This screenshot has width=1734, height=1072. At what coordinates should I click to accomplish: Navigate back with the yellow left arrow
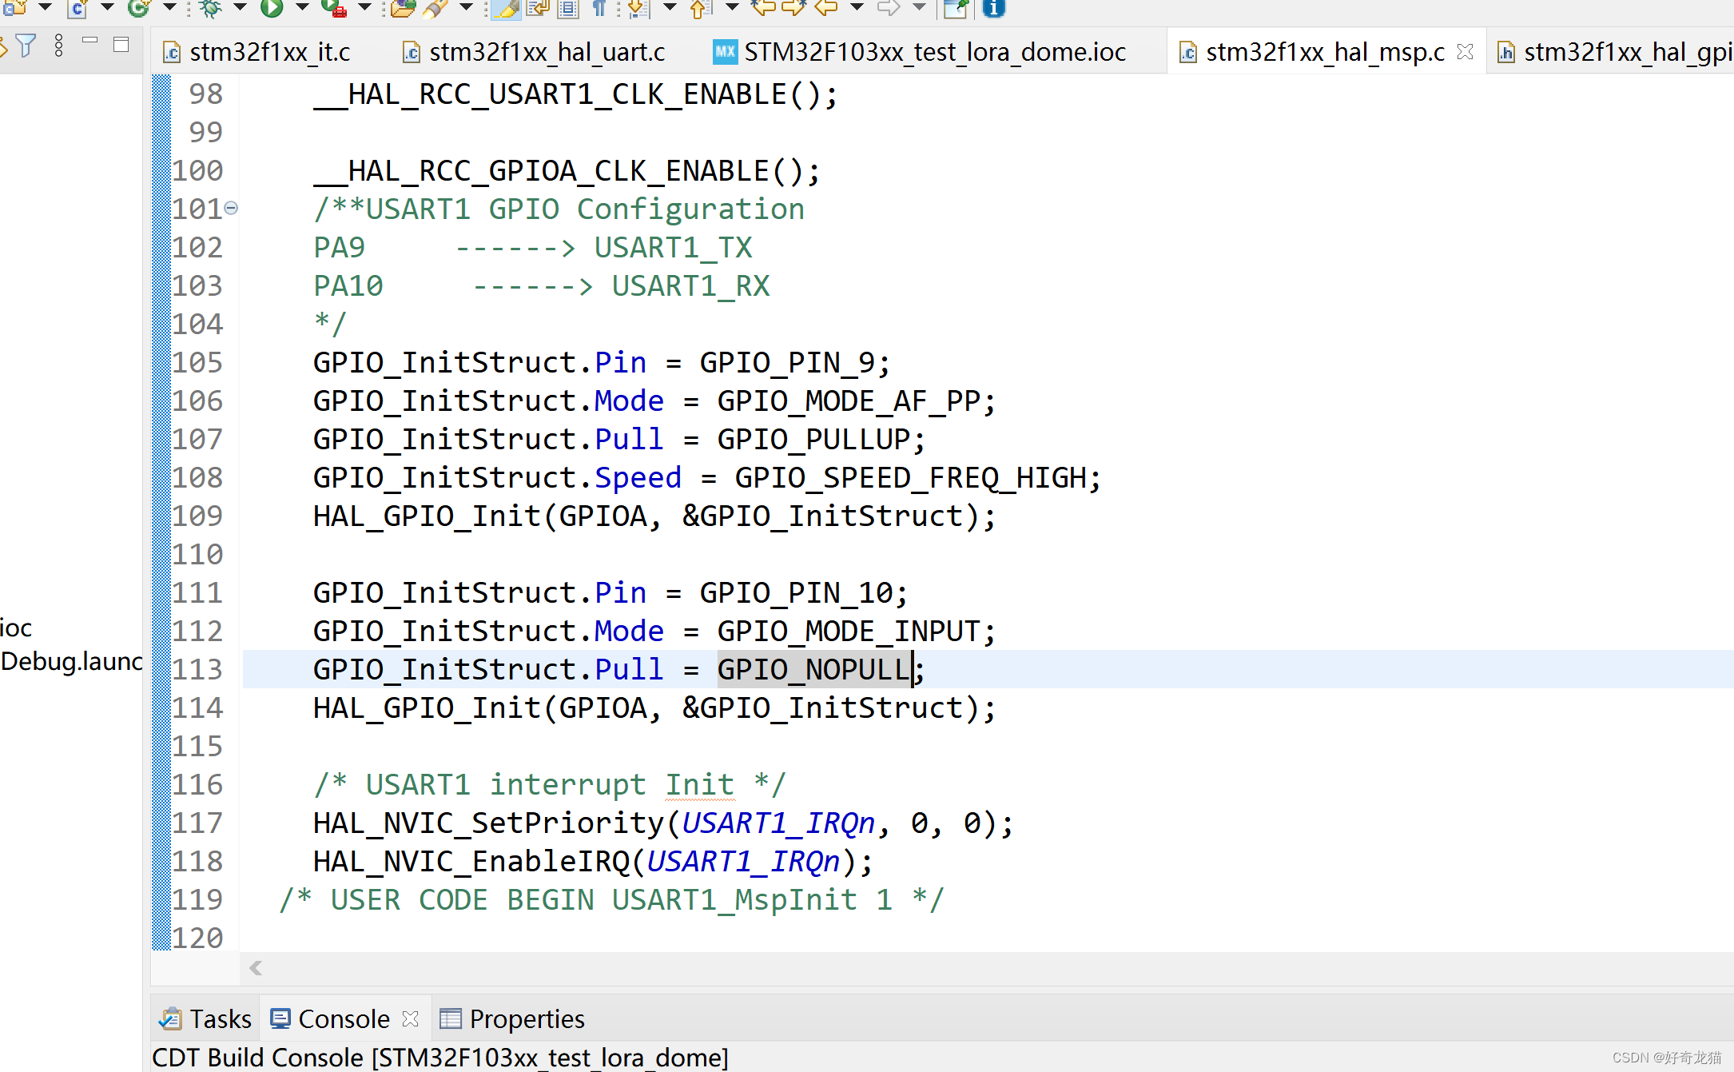(x=825, y=8)
